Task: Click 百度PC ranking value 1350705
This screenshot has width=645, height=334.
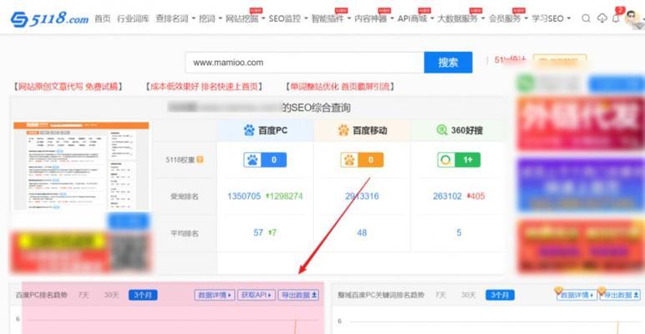Action: 244,196
